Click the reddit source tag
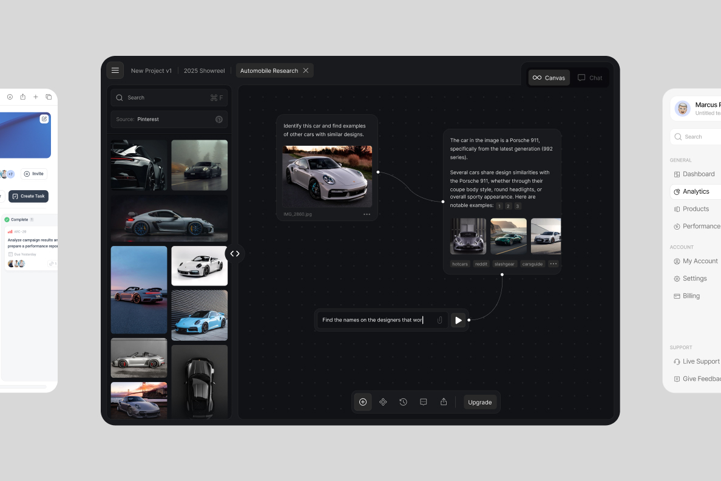The height and width of the screenshot is (481, 721). click(x=481, y=264)
